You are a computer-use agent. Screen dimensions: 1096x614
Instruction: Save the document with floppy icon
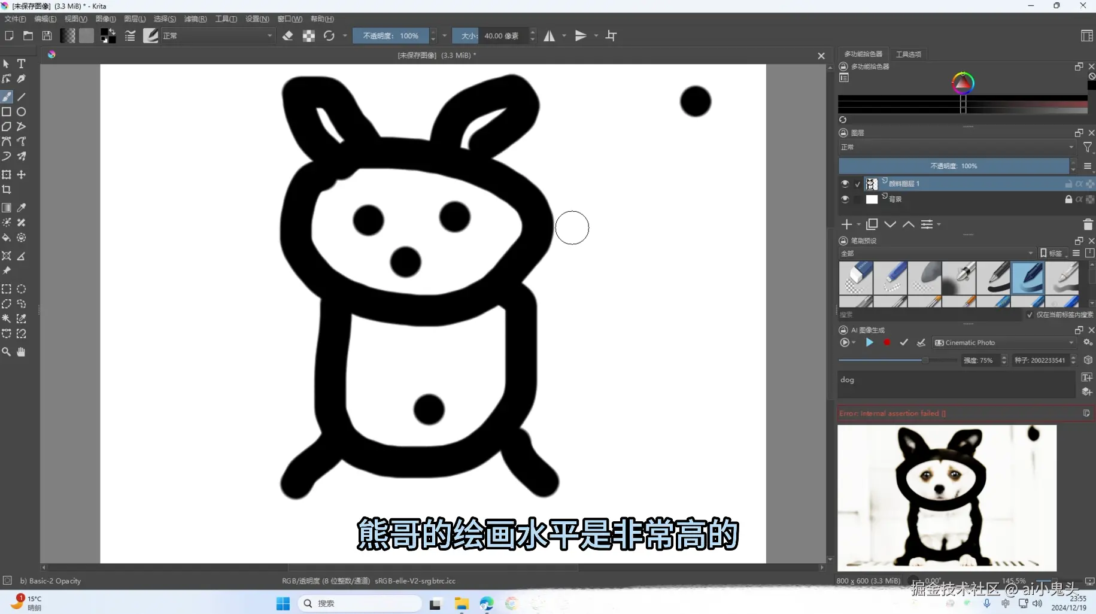[47, 36]
